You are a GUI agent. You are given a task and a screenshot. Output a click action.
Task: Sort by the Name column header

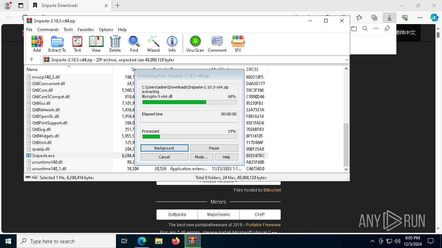click(69, 70)
